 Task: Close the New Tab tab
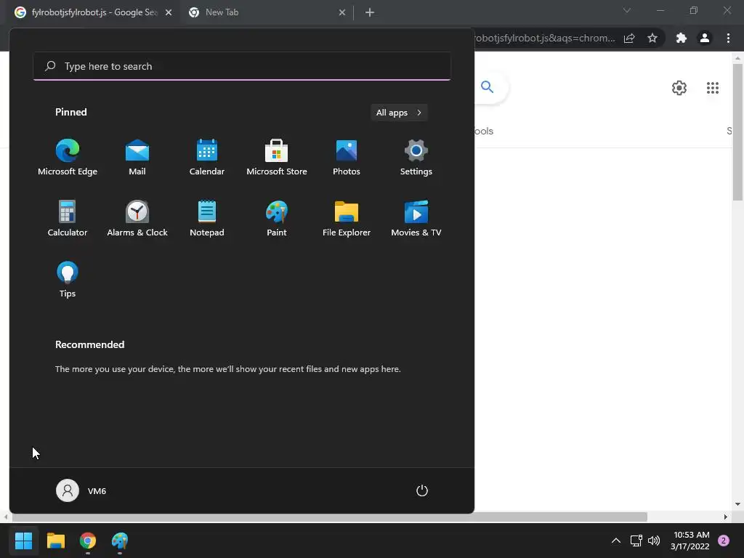(x=342, y=12)
